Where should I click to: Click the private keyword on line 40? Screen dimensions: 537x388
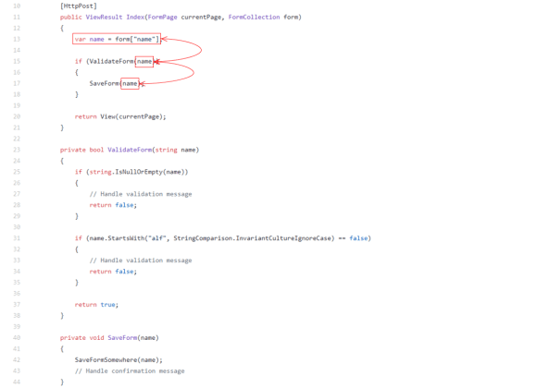72,338
